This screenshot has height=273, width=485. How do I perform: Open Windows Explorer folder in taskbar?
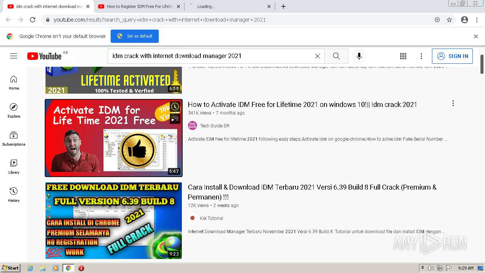click(x=43, y=268)
